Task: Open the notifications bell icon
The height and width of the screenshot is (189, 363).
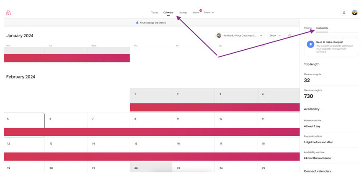Action: tap(344, 13)
